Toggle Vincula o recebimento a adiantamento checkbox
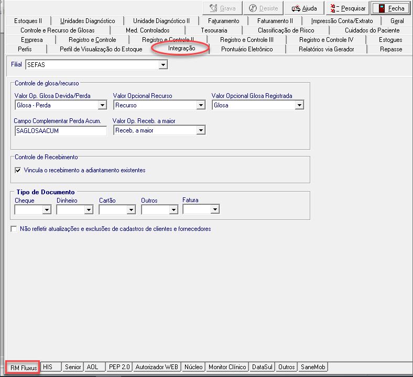Viewport: 413px width, 377px height. coord(18,171)
